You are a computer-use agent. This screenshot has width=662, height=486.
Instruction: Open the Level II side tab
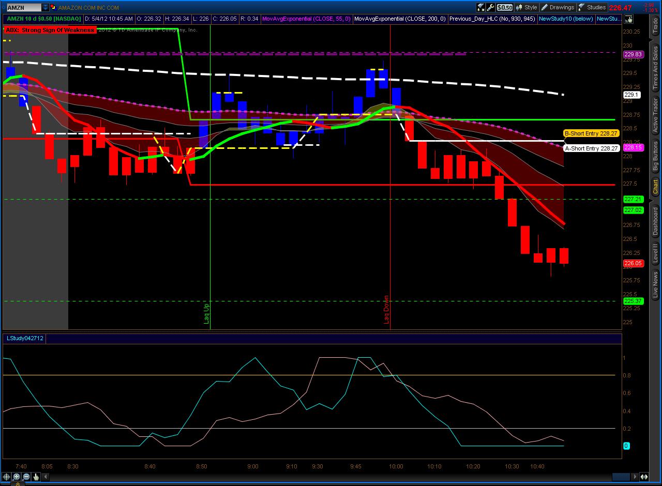point(655,254)
